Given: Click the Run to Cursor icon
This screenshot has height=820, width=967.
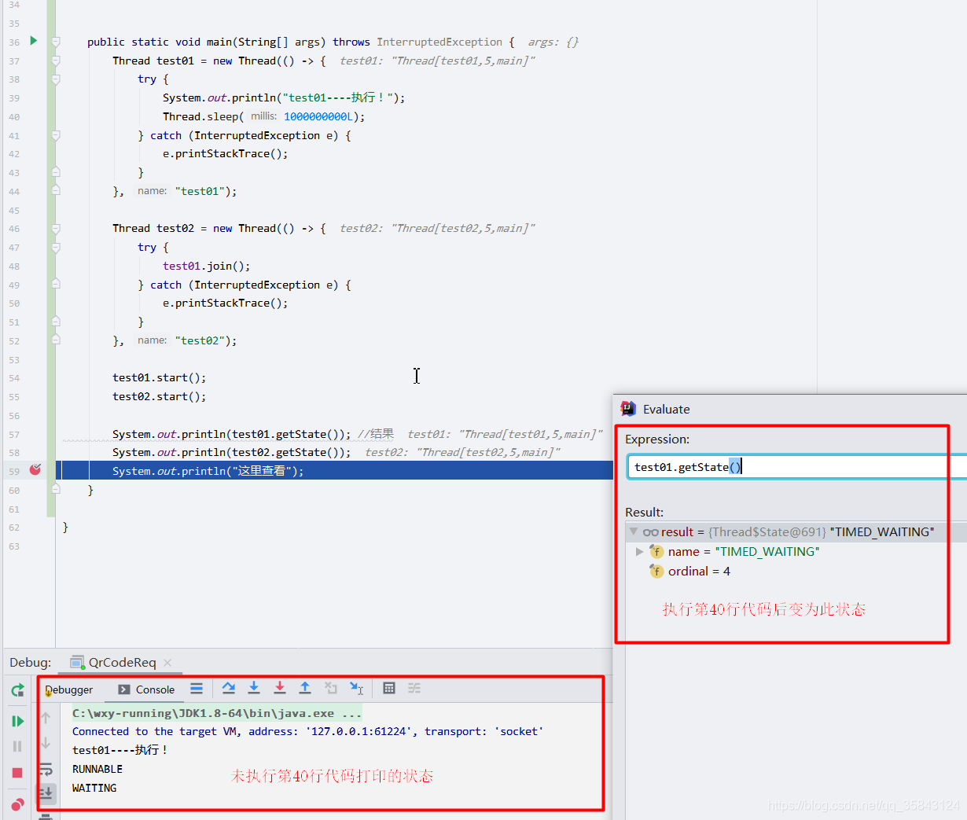Looking at the screenshot, I should click(x=356, y=688).
